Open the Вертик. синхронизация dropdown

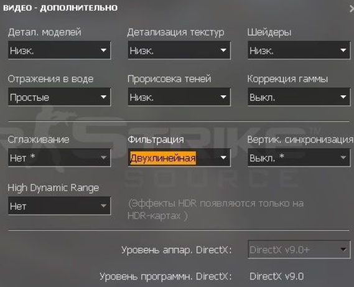(x=299, y=158)
